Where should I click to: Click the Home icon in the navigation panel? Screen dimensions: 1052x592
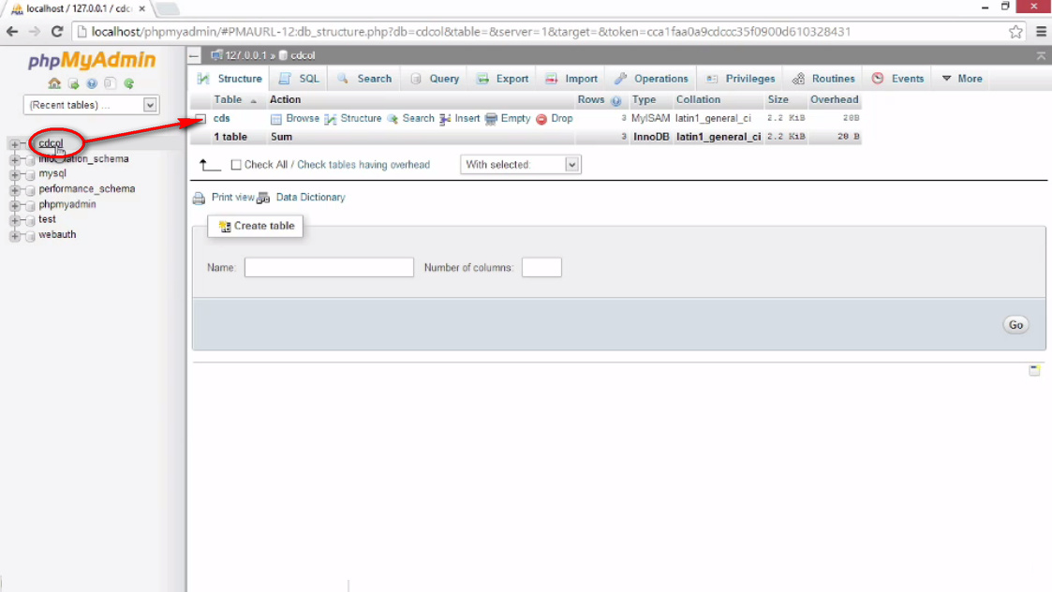click(x=54, y=83)
